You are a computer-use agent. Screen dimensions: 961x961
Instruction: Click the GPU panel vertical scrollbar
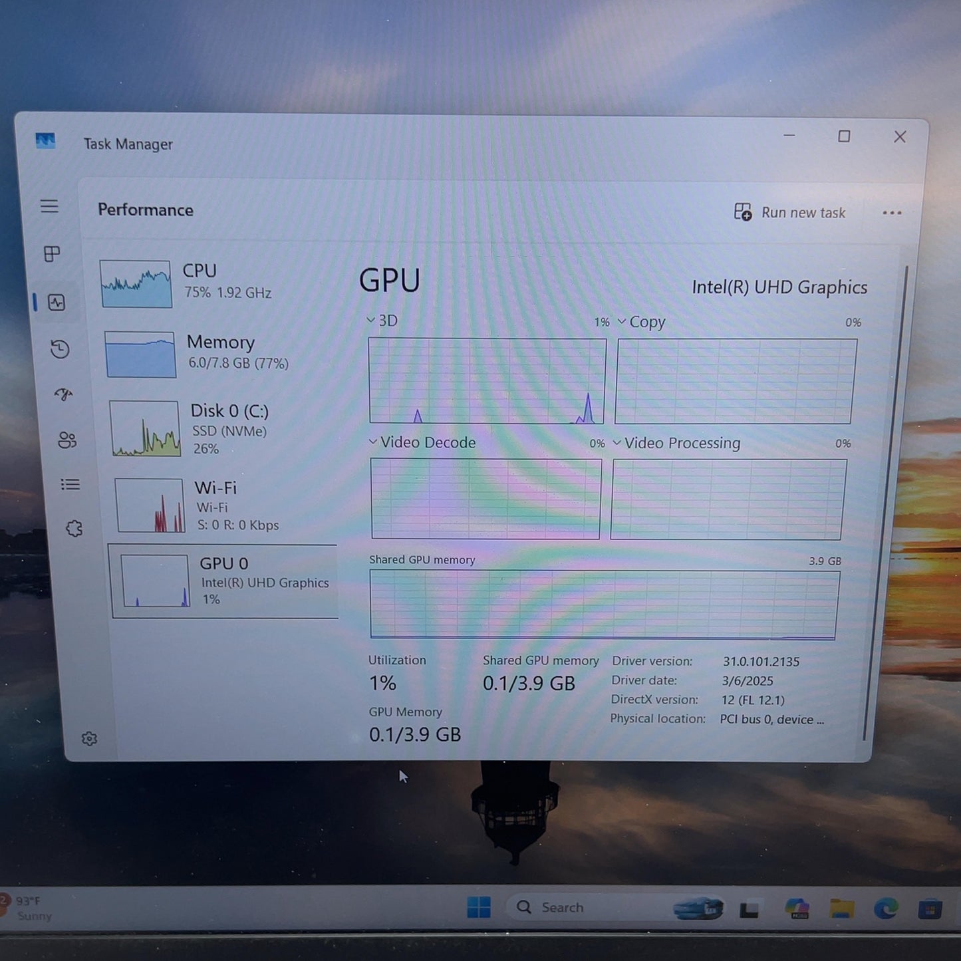click(885, 502)
